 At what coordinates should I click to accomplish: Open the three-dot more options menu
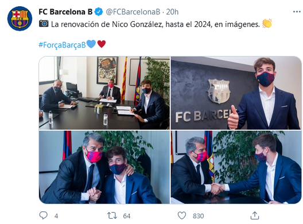297,12
